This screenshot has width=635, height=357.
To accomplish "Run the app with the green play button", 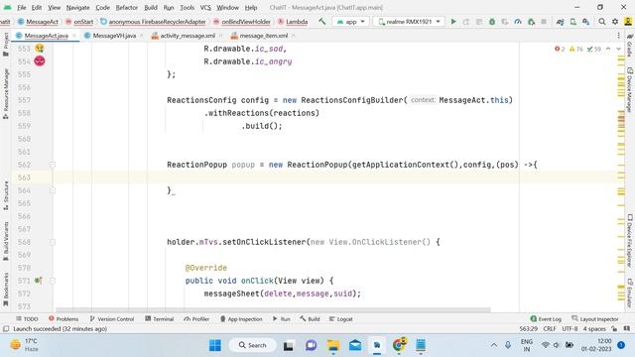I will pos(453,22).
